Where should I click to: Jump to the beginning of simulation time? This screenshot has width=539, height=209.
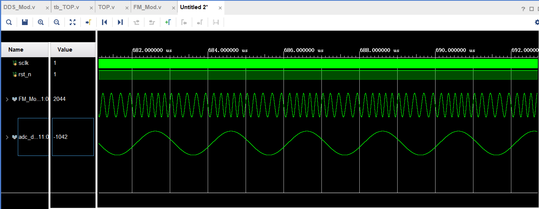(105, 22)
